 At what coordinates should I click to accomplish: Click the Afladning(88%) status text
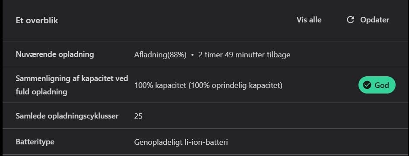coord(160,55)
